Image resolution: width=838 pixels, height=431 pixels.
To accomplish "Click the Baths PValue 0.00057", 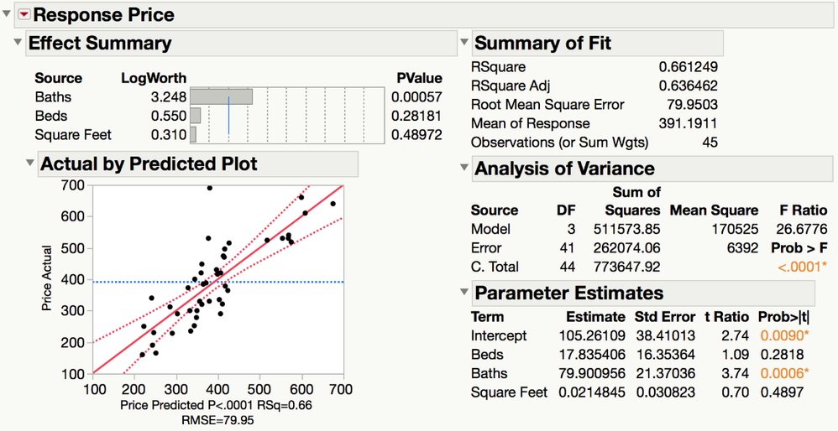I will pos(416,96).
